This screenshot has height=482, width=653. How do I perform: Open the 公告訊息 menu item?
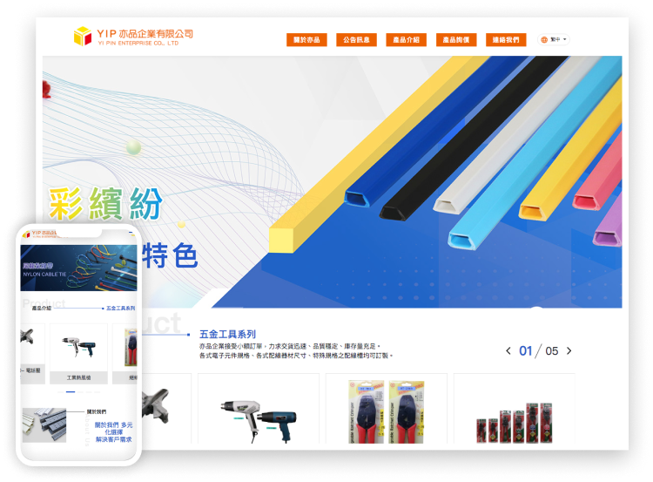pos(356,39)
